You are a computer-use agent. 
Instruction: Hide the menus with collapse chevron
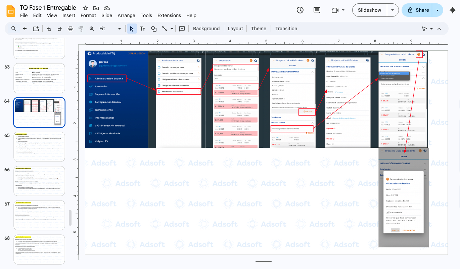coord(439,29)
